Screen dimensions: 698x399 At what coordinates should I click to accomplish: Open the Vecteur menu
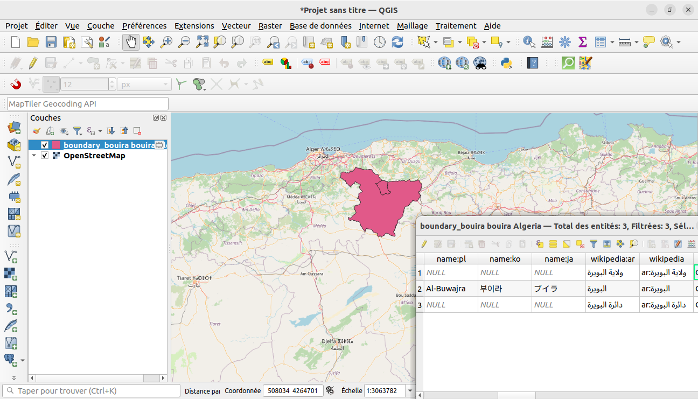[236, 26]
